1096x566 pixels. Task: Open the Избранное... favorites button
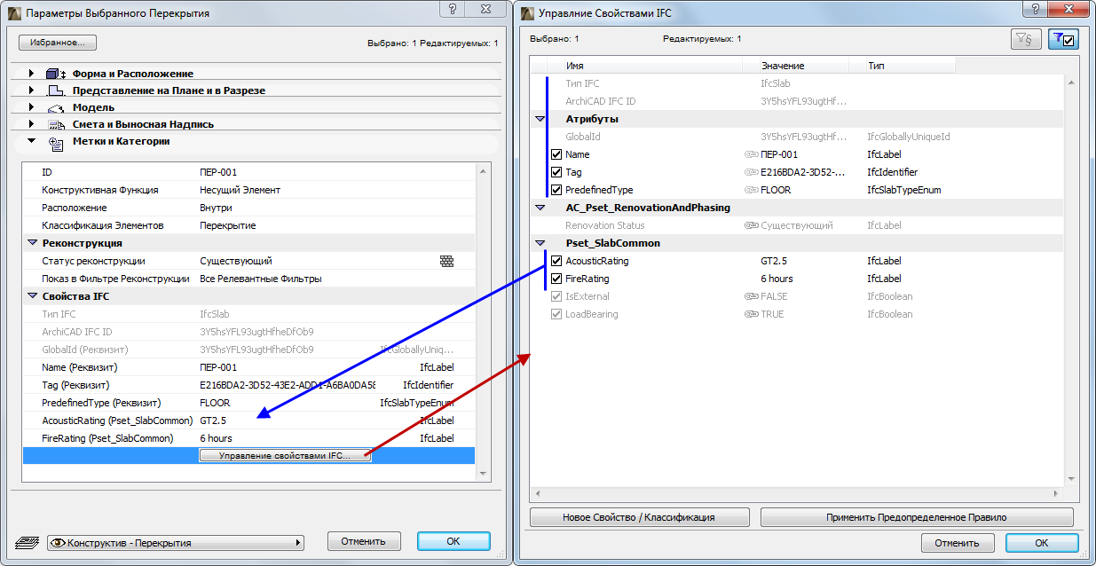[x=58, y=43]
